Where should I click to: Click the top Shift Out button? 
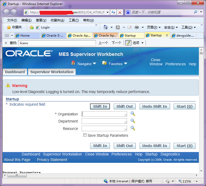coord(125,106)
